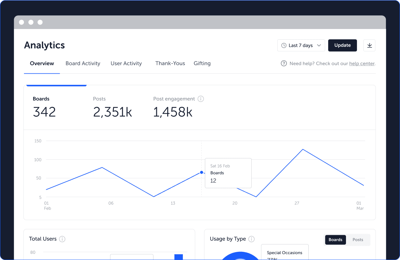Select the Gifting tab
Screen dimensions: 400x260
click(x=202, y=63)
